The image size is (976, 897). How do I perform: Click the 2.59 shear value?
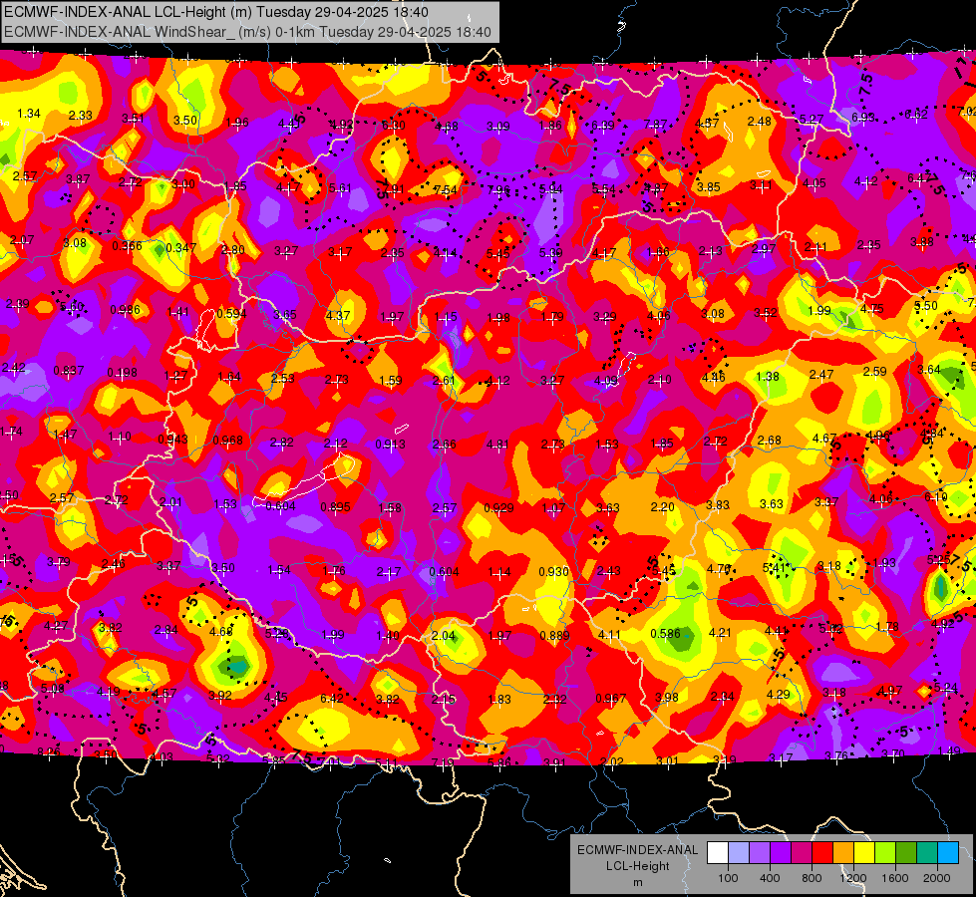[874, 371]
